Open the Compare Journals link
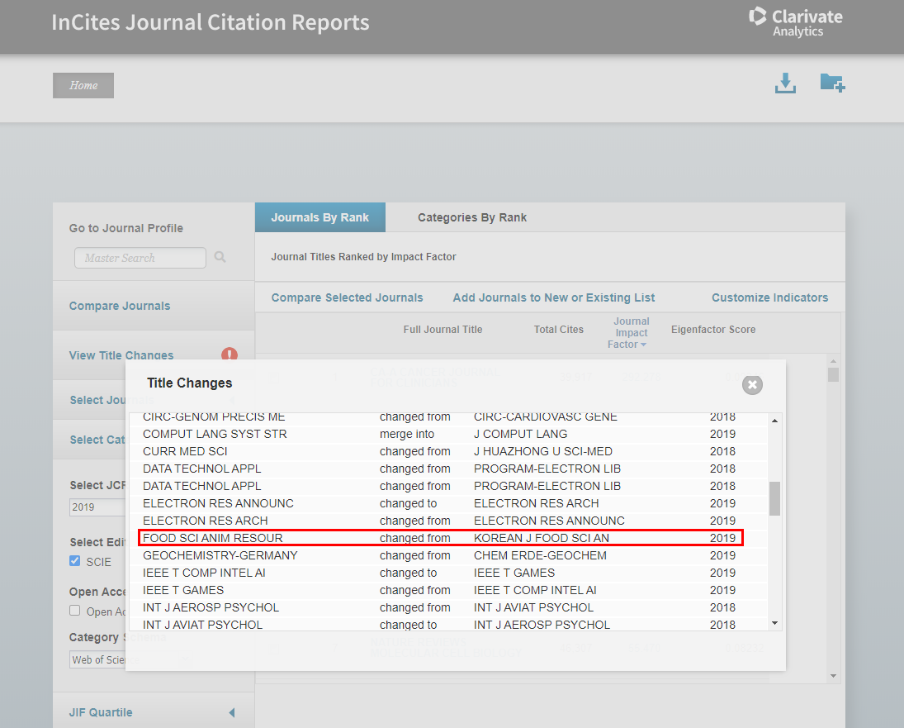Viewport: 904px width, 728px height. coord(120,306)
